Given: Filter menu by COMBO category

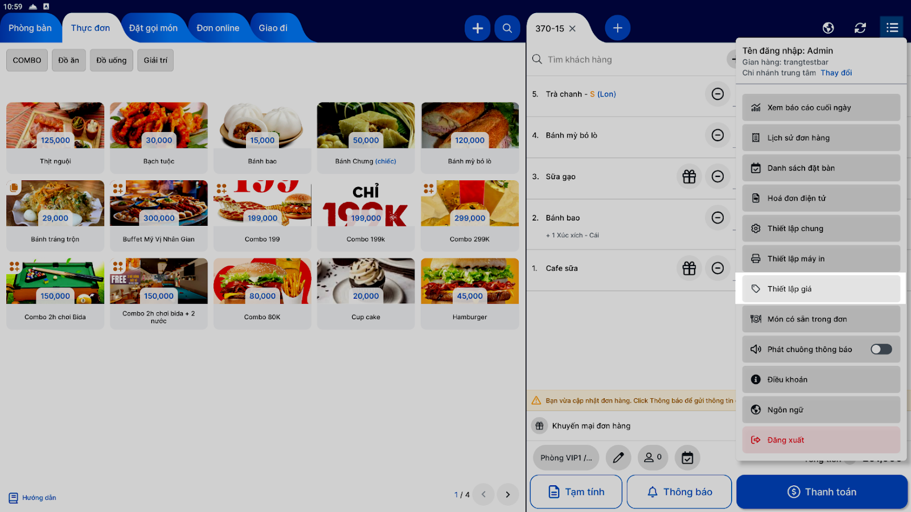Looking at the screenshot, I should [x=27, y=60].
